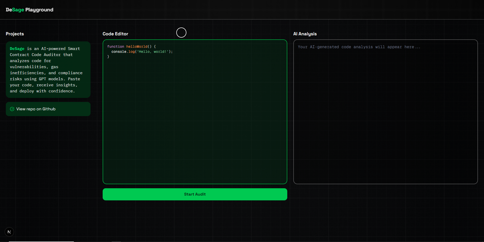Click the DeSage description card
This screenshot has width=484, height=242.
[48, 70]
